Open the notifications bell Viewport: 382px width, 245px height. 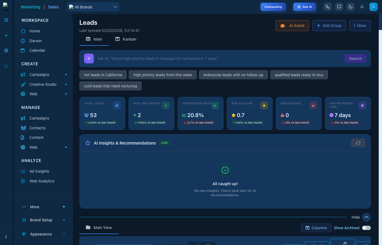362,7
